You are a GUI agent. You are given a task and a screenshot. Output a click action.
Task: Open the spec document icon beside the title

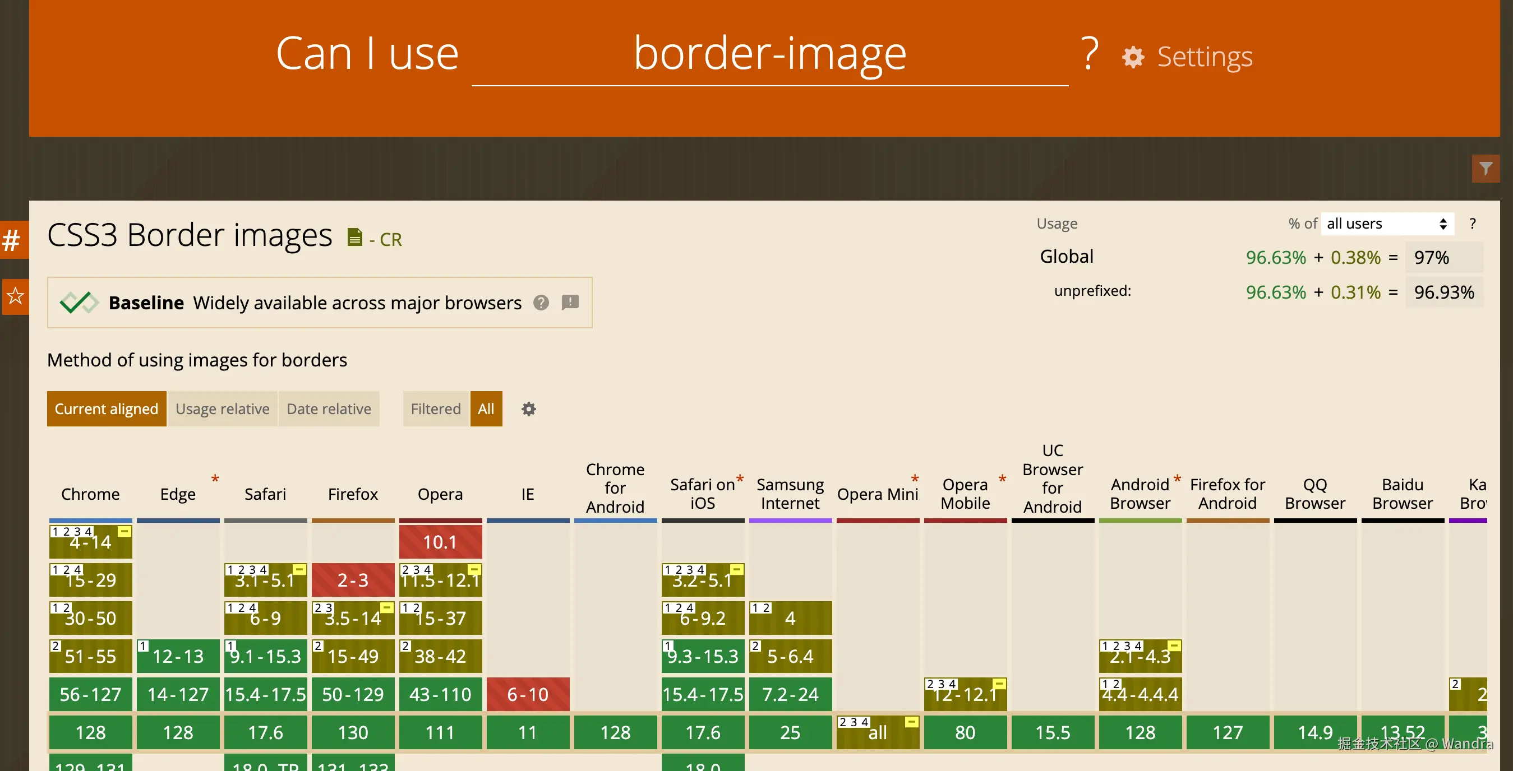pos(354,237)
